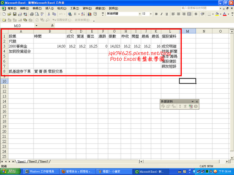
Task: Open External Data toolbar options arrow
Action: click(x=193, y=101)
